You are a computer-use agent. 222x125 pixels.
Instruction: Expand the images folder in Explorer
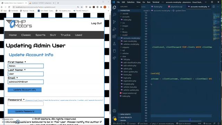click(125, 26)
